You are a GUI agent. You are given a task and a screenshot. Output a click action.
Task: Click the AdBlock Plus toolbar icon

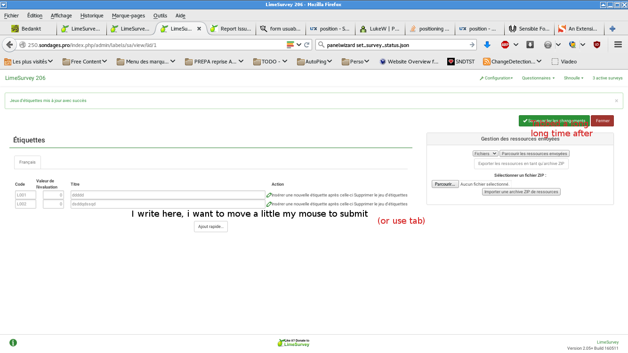(505, 45)
